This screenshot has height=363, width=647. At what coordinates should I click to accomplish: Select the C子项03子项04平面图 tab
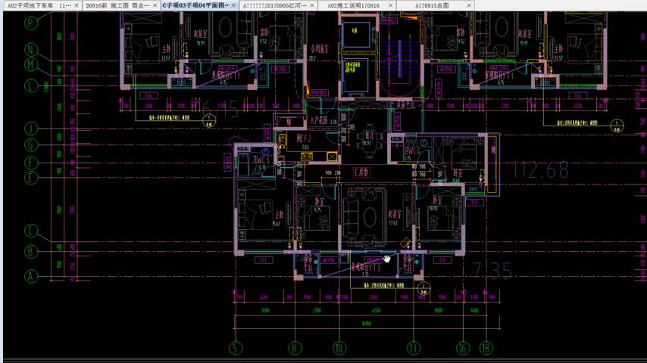(x=194, y=5)
